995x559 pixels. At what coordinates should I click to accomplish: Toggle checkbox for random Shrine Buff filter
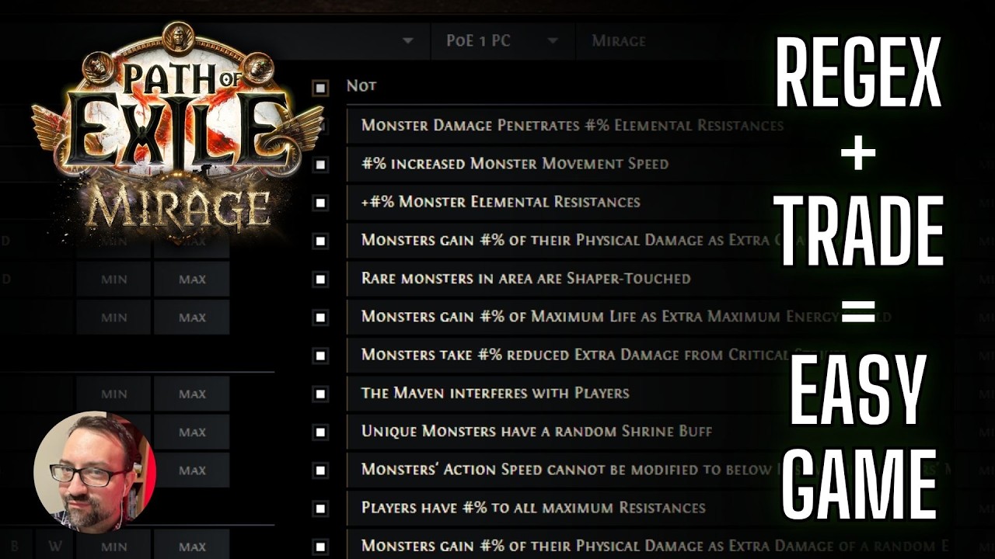[320, 432]
